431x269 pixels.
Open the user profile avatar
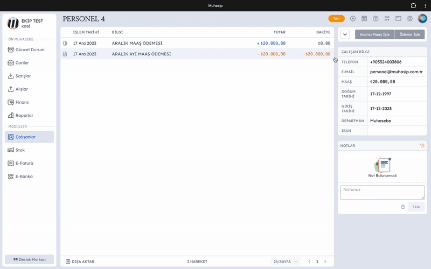(x=422, y=18)
